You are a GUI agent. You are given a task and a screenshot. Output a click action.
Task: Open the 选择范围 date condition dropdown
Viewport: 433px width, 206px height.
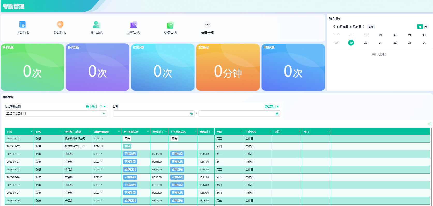click(271, 106)
